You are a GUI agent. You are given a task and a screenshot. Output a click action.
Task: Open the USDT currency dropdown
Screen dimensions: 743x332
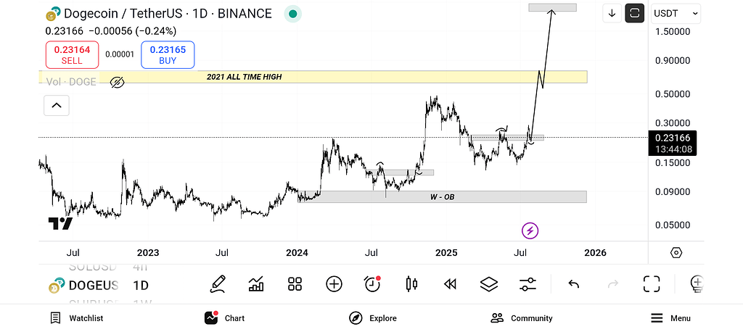click(x=676, y=13)
